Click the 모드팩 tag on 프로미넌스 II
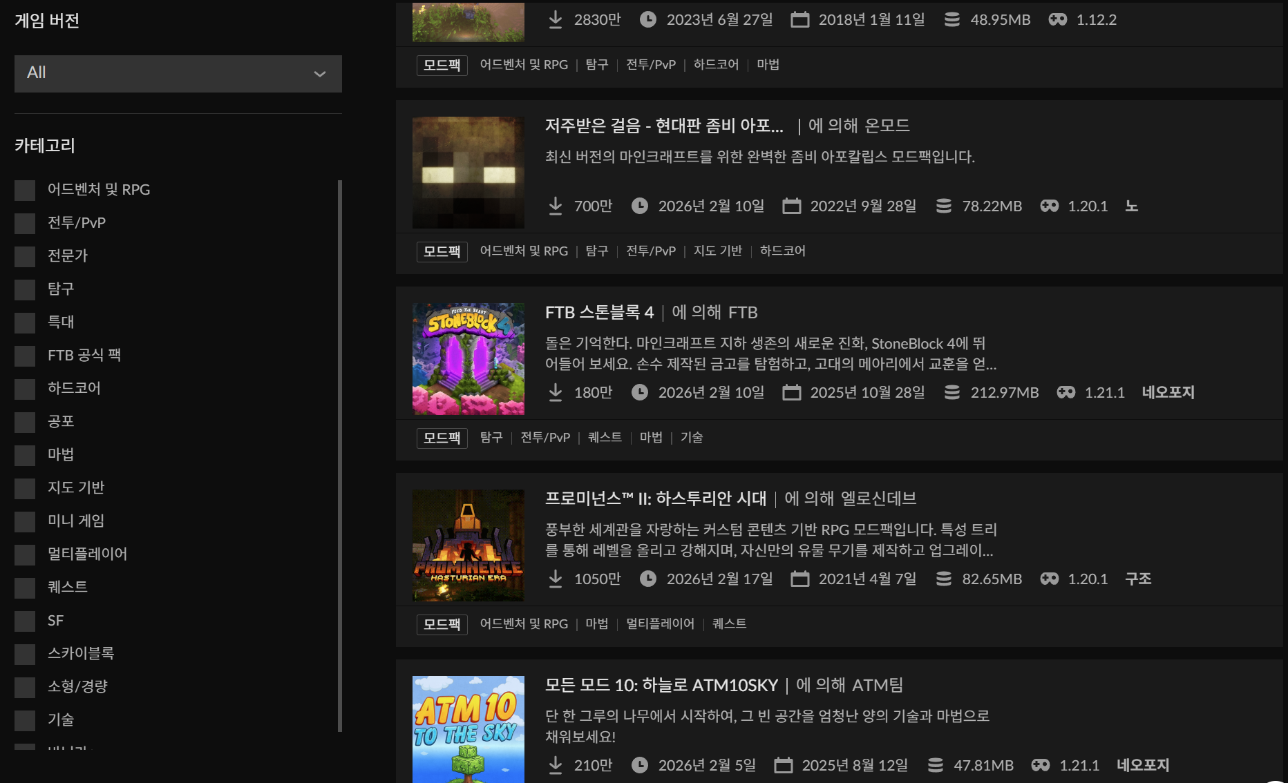 (x=442, y=624)
